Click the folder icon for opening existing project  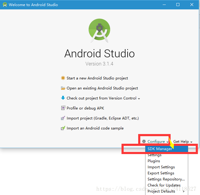pos(63,88)
